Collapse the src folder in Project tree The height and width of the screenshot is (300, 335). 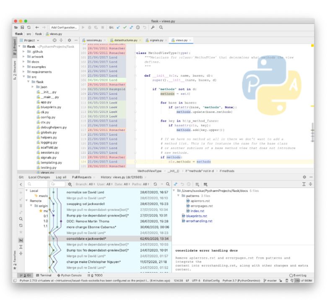23,76
